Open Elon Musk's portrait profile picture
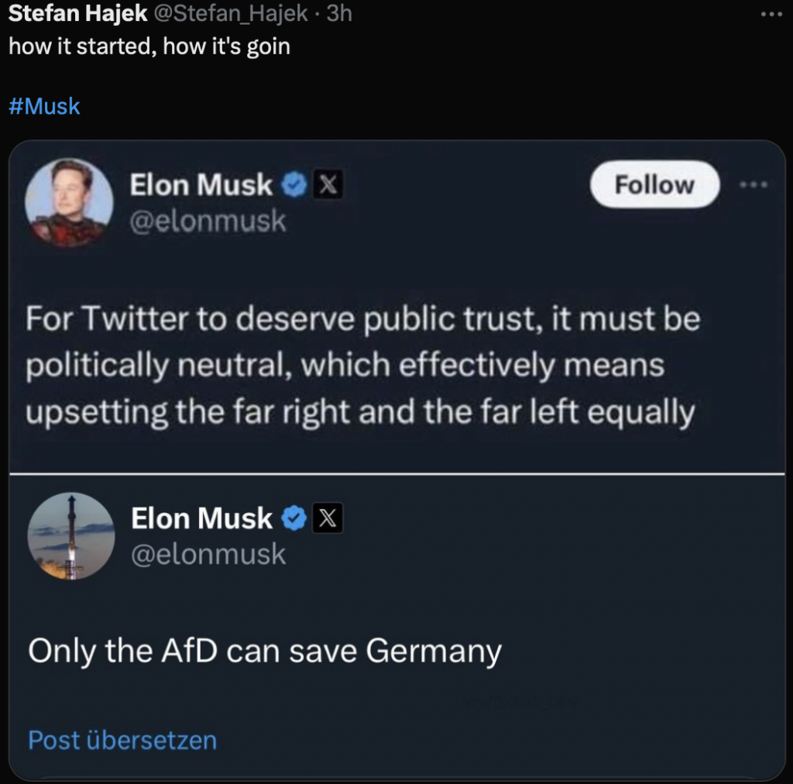This screenshot has height=784, width=793. coord(70,203)
